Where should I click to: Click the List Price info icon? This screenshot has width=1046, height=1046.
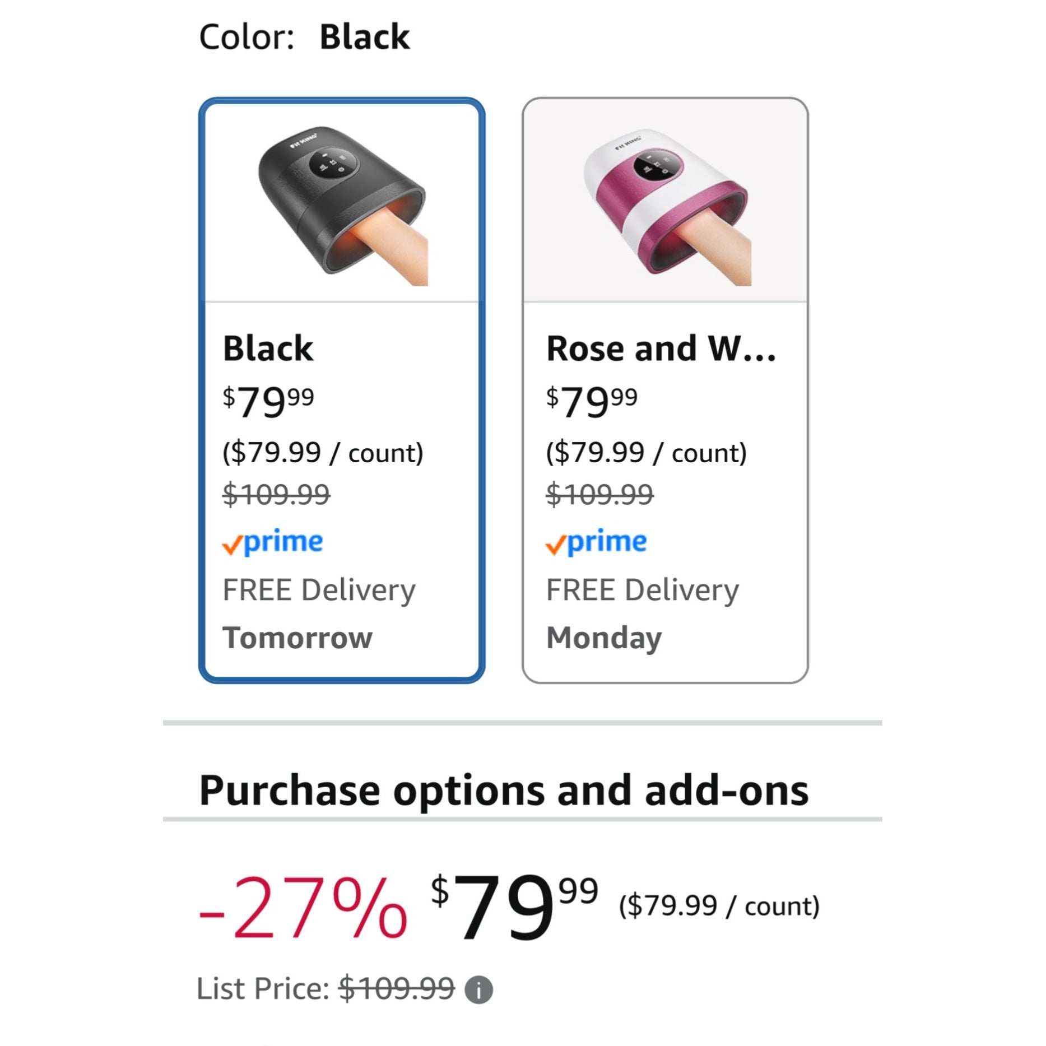click(478, 989)
